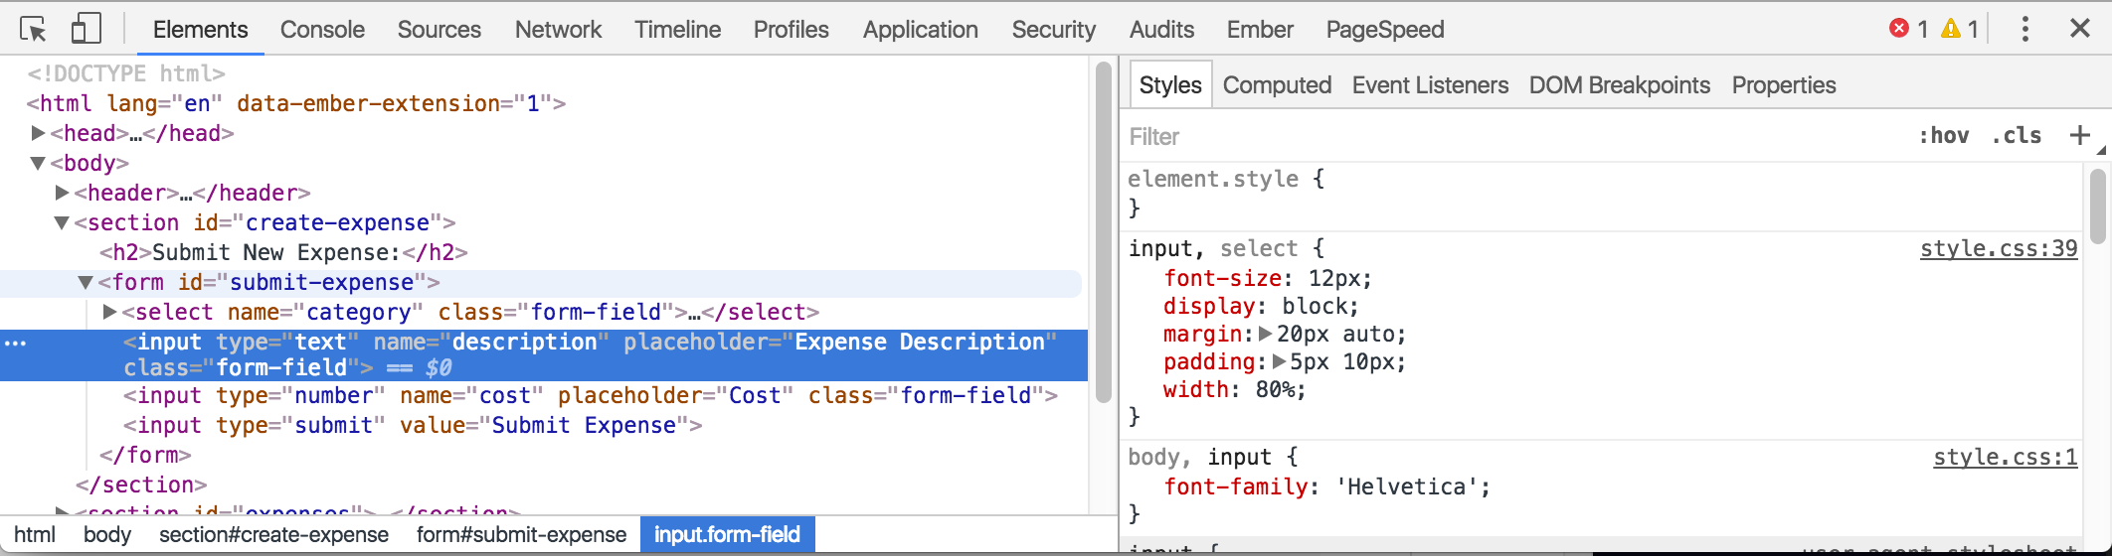Viewport: 2112px width, 556px height.
Task: Open the PageSpeed tab
Action: (1385, 30)
